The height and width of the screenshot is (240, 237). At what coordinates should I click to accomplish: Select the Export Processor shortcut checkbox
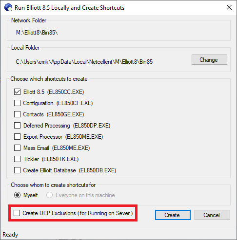click(x=17, y=137)
